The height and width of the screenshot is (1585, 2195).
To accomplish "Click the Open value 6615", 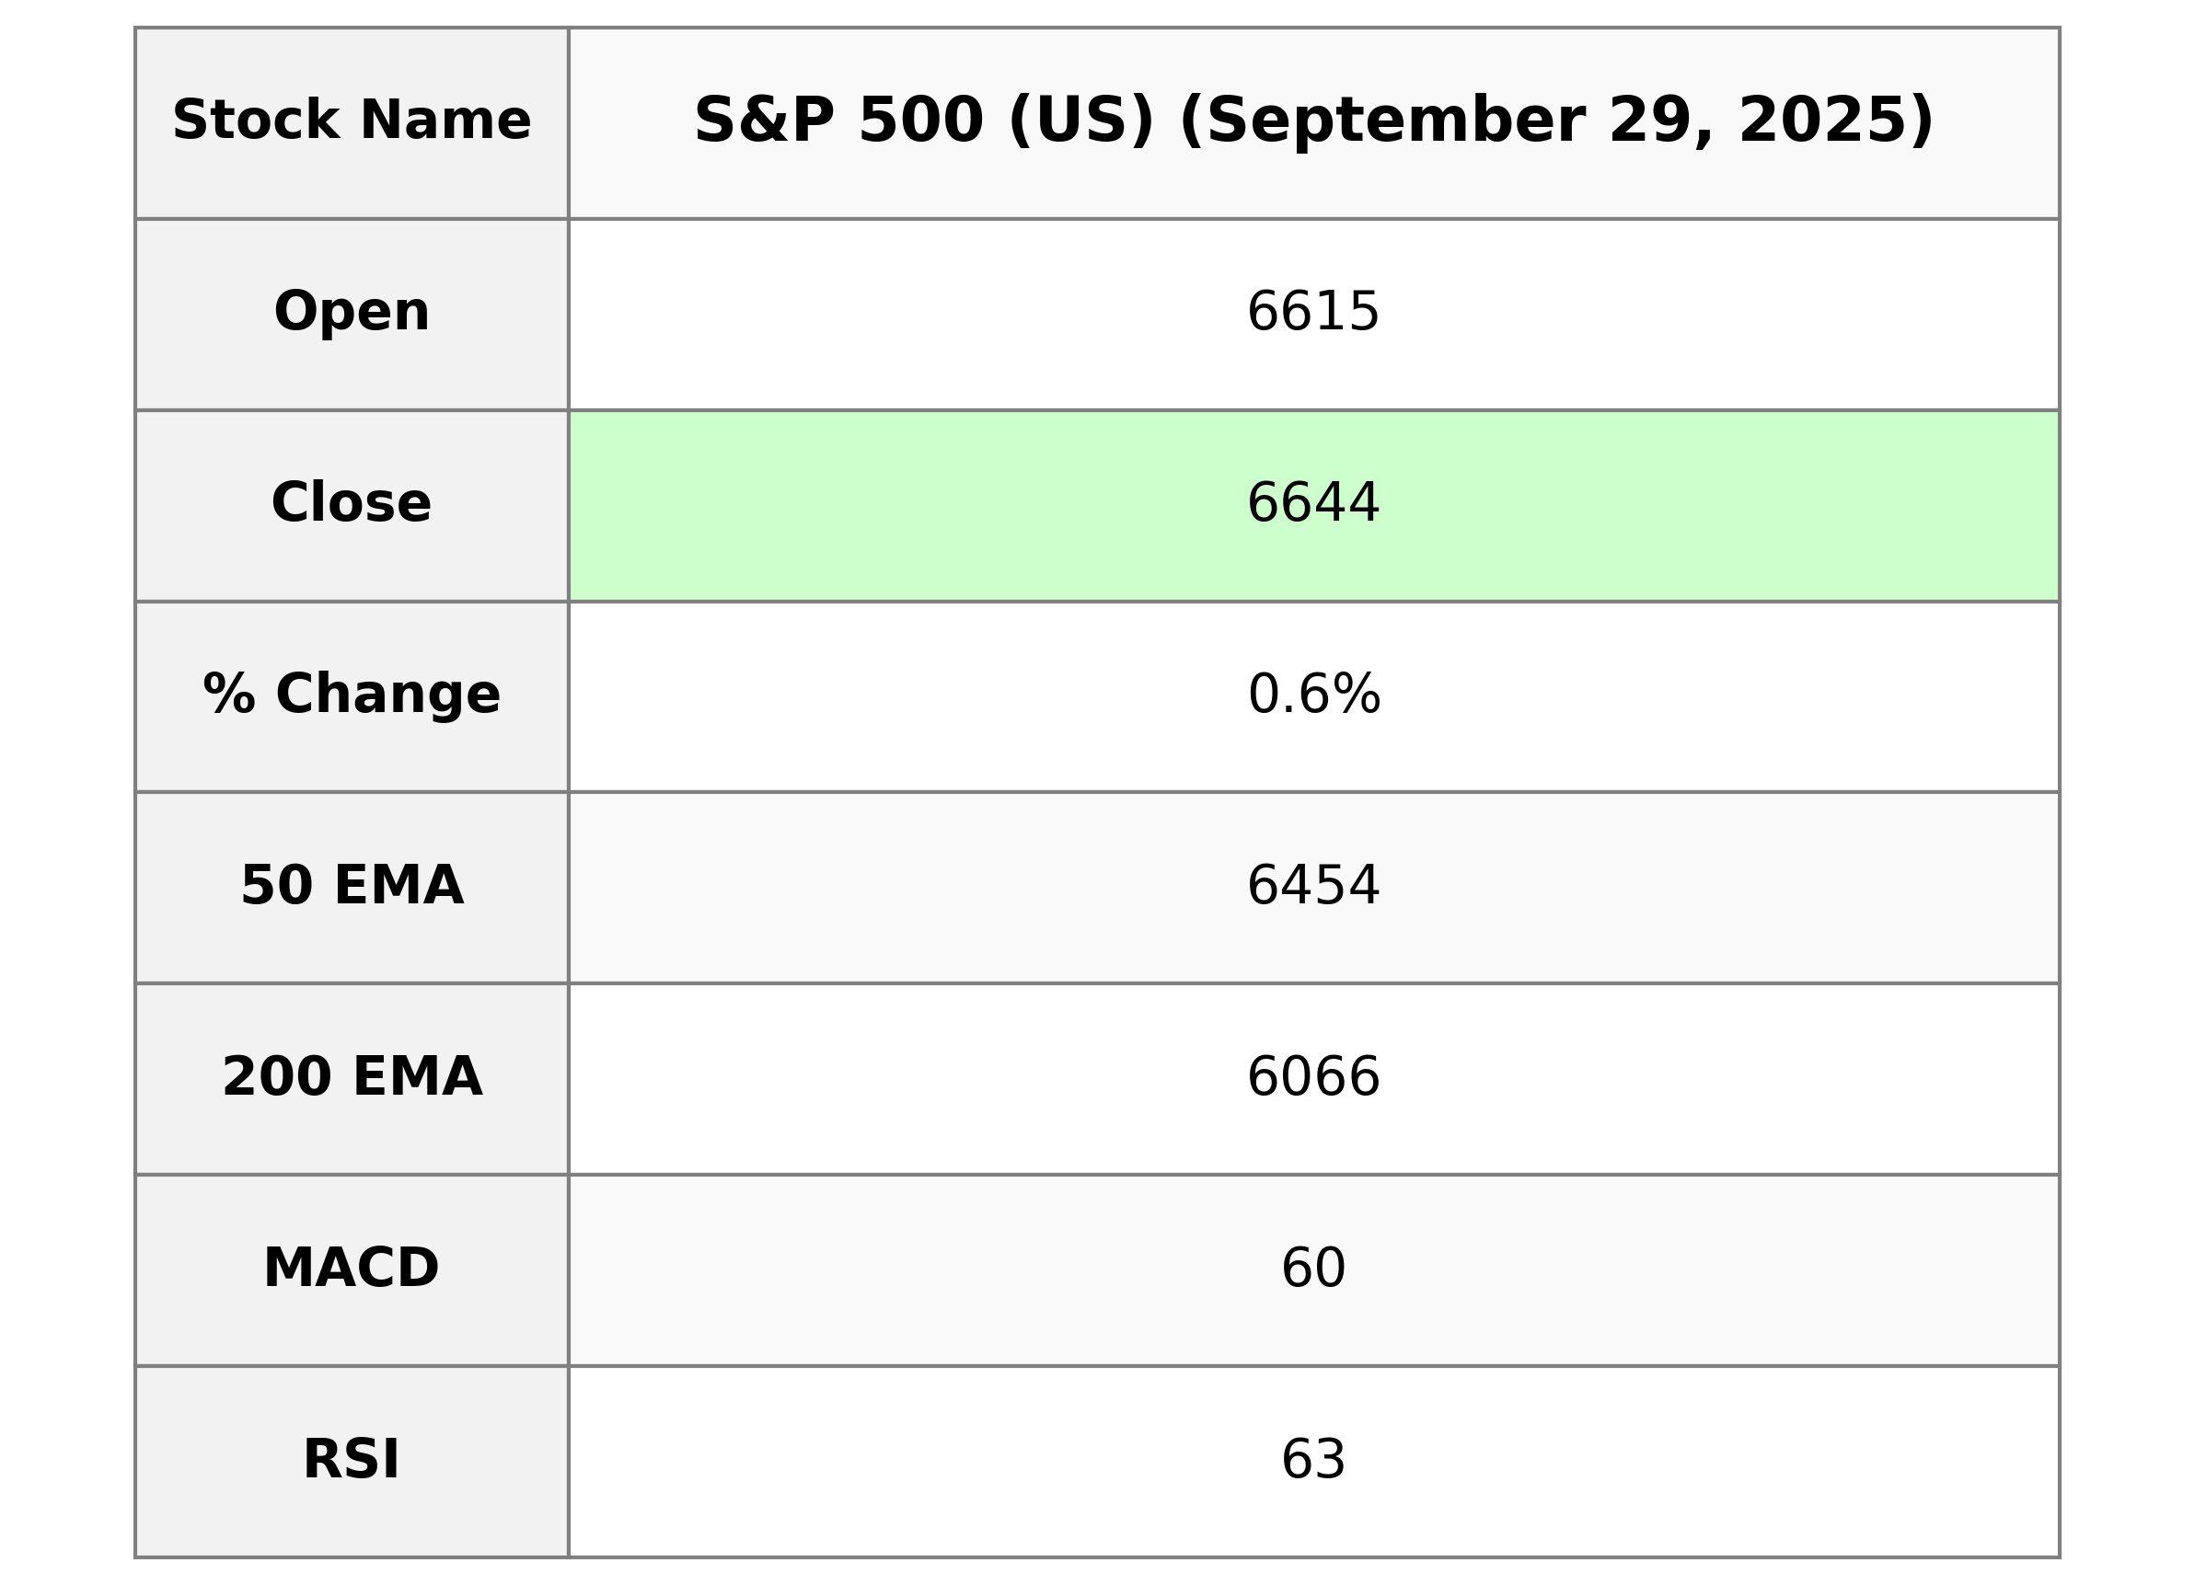I will [1312, 314].
